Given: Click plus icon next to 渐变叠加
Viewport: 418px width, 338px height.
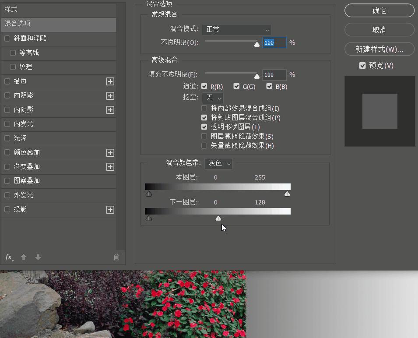Looking at the screenshot, I should click(110, 167).
